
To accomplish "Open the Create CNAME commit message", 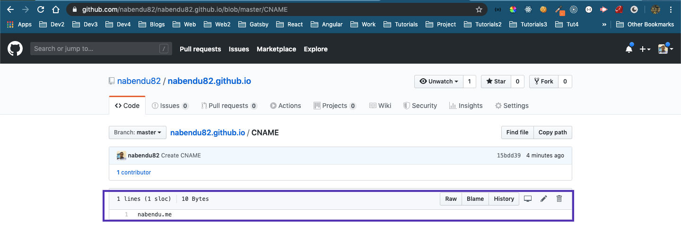I will [181, 156].
